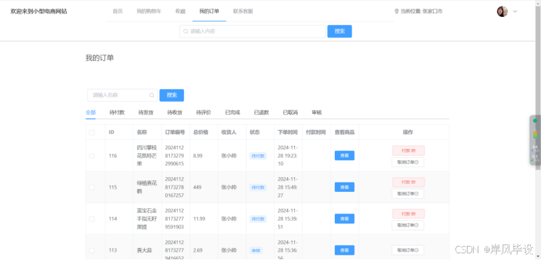Click the product name 四川攀枝花凯特芒果
The height and width of the screenshot is (260, 541).
(x=147, y=156)
